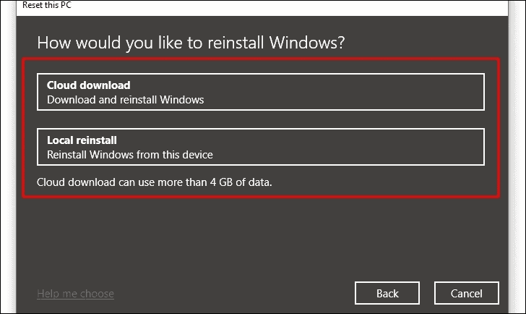Viewport: 526px width, 314px height.
Task: Cancel the Reset this PC wizard
Action: tap(466, 293)
